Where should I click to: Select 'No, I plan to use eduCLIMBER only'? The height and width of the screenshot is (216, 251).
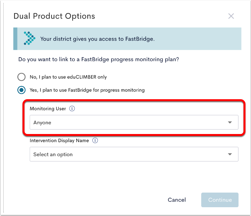[x=22, y=77]
